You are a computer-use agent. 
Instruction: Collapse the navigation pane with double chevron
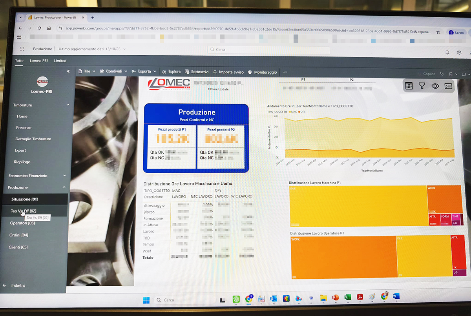coord(68,71)
